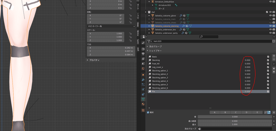Switch to the ツール sidebar tab
Viewport: 276px width, 131px height.
(x=138, y=6)
